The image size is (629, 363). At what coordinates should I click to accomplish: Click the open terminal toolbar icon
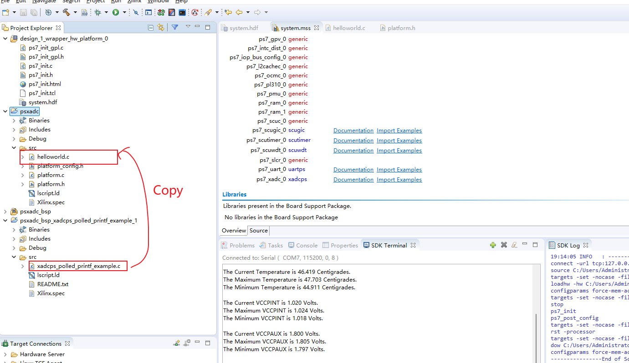pos(148,12)
